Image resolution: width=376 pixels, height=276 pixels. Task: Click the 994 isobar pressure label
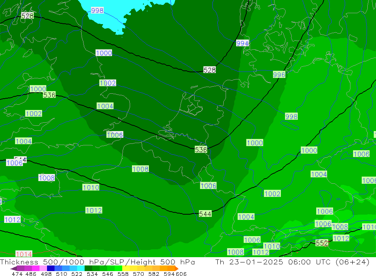tap(243, 43)
